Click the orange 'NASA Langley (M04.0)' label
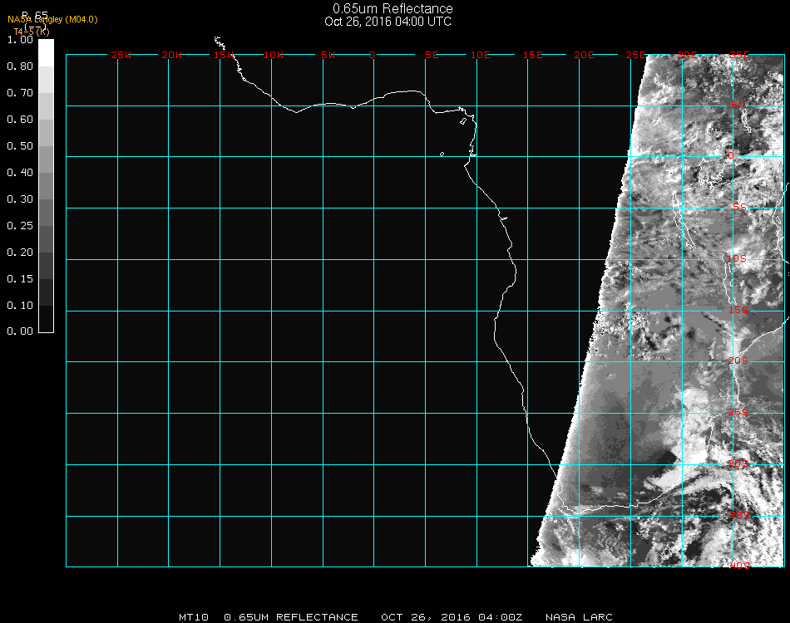Screen dimensions: 790x623 (52, 19)
